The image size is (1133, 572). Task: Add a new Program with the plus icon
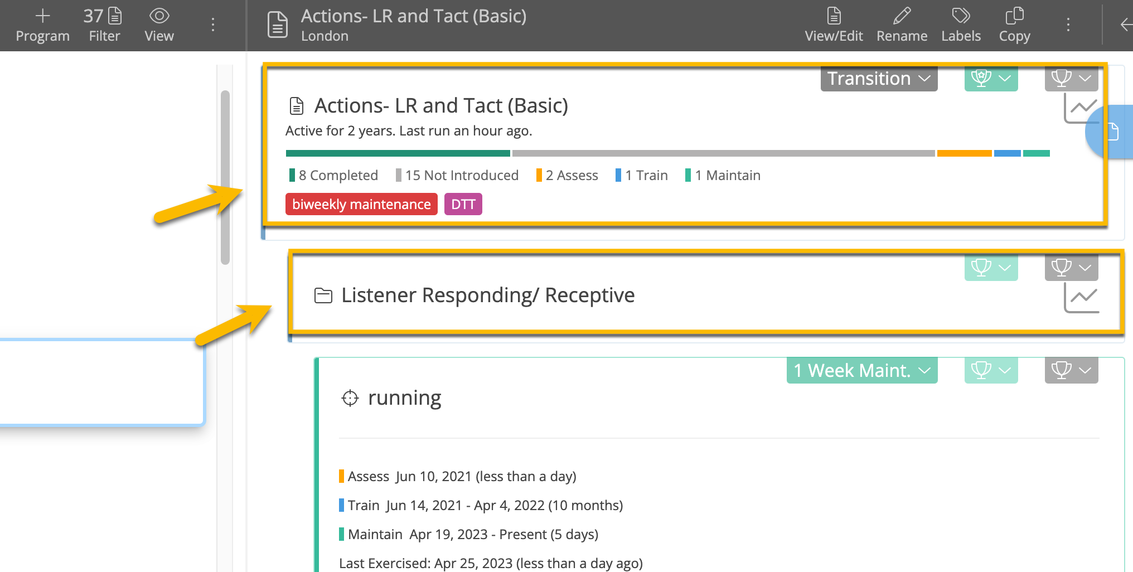(42, 25)
